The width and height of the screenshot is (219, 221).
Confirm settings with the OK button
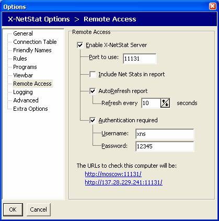[13, 210]
